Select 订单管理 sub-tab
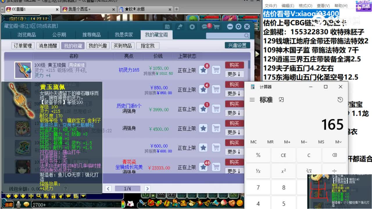The image size is (372, 209). click(23, 46)
